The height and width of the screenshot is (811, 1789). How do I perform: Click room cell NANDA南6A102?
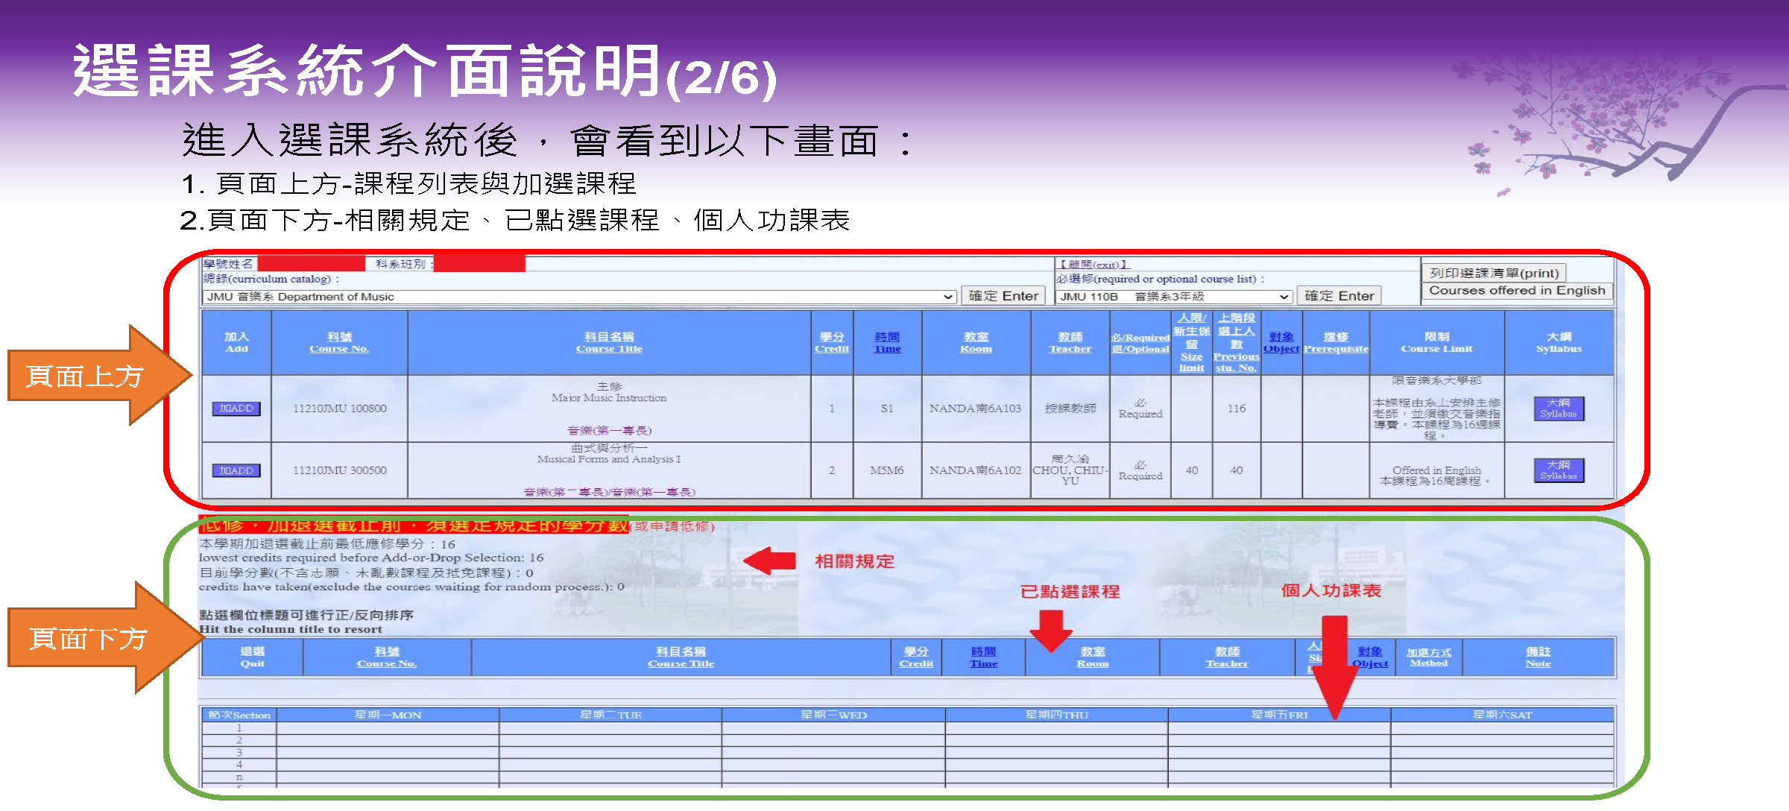pos(975,470)
